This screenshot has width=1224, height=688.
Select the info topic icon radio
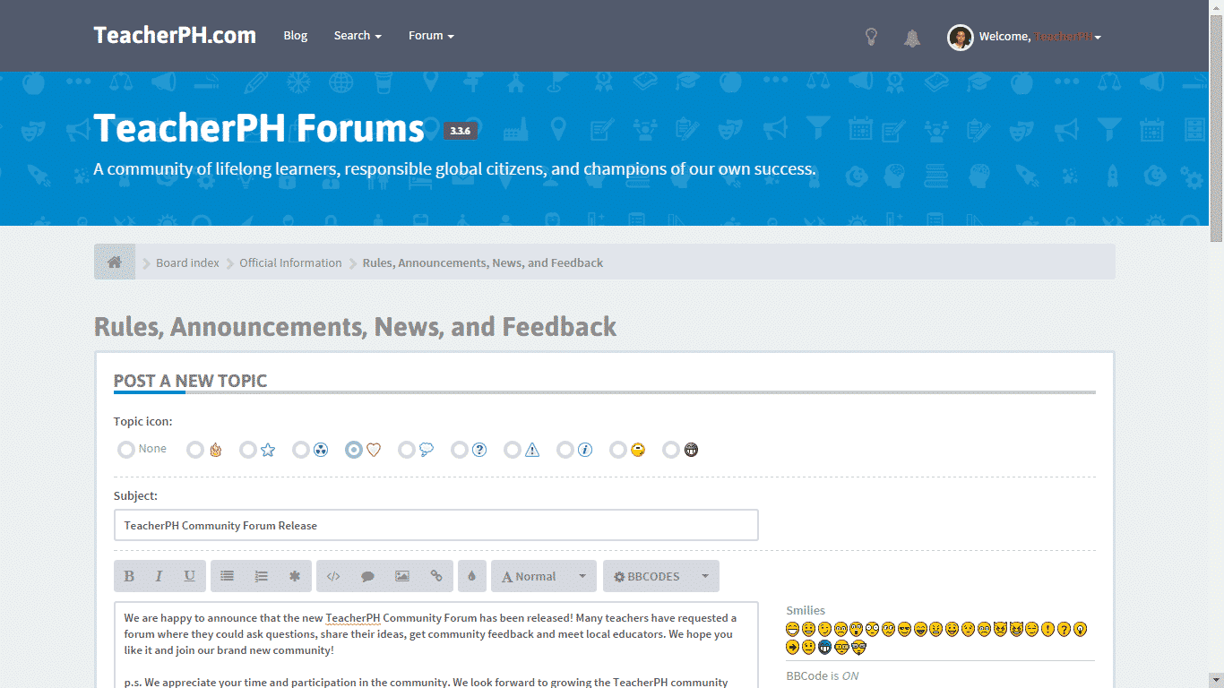[x=565, y=450]
